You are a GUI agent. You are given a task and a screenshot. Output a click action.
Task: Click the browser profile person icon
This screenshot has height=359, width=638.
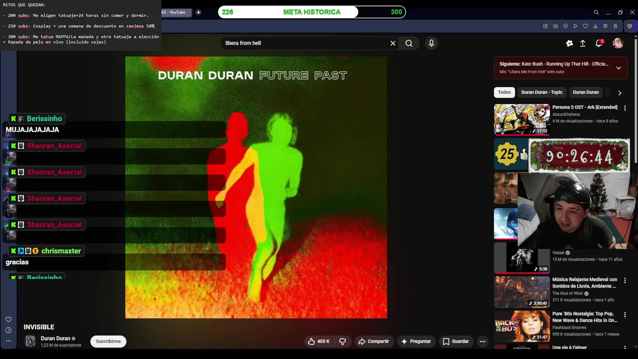click(x=615, y=26)
